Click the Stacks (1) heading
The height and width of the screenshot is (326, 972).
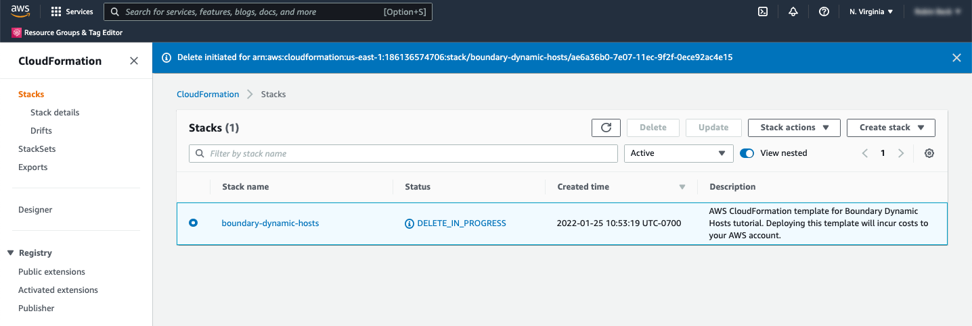point(214,128)
